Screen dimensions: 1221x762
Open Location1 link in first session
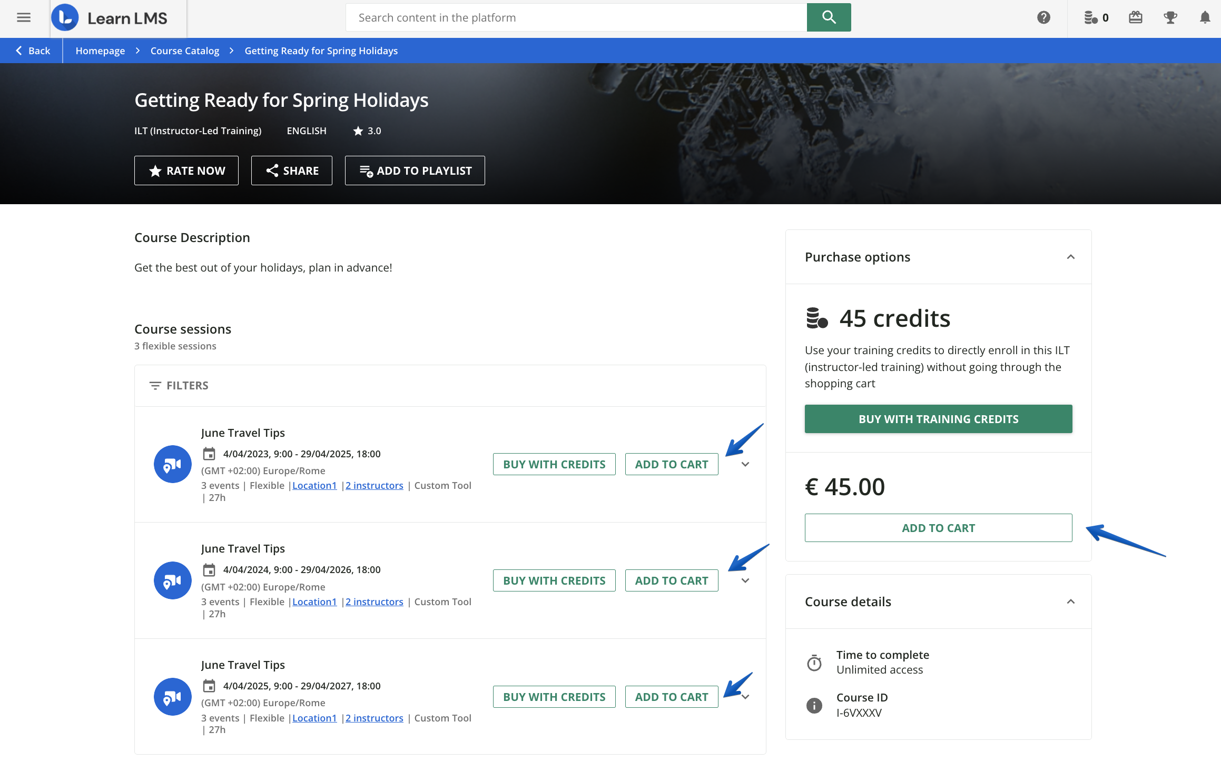coord(314,485)
